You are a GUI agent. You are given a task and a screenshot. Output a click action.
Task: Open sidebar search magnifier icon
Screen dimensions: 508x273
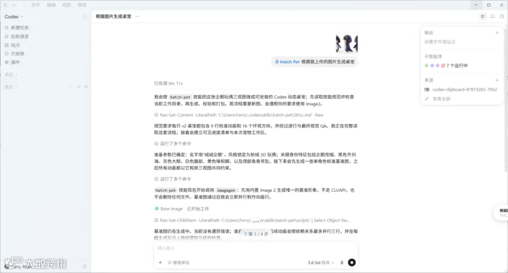(85, 16)
